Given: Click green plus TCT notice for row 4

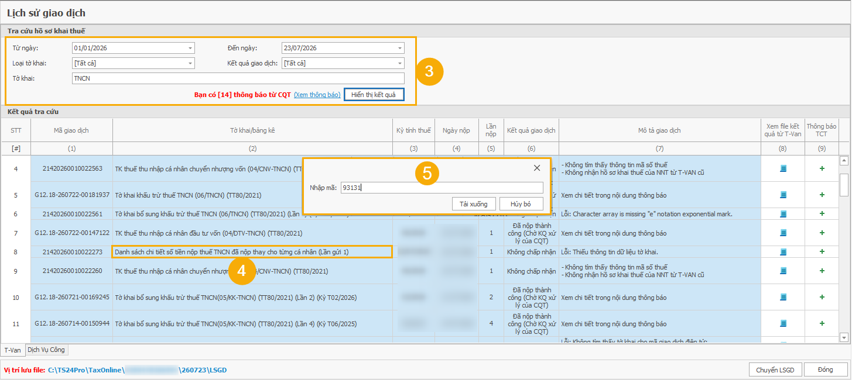Looking at the screenshot, I should pyautogui.click(x=822, y=168).
